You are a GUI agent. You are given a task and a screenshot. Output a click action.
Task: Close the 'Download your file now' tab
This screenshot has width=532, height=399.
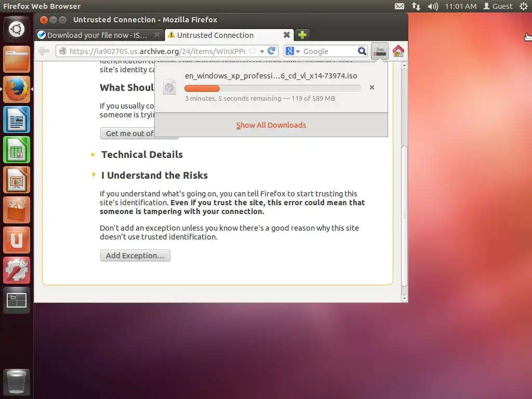157,35
